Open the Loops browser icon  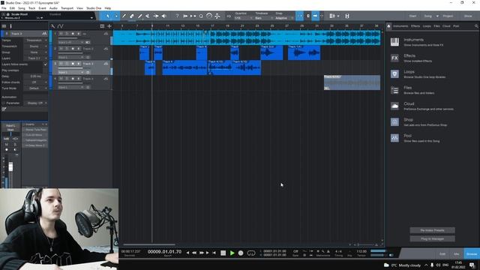(x=394, y=74)
